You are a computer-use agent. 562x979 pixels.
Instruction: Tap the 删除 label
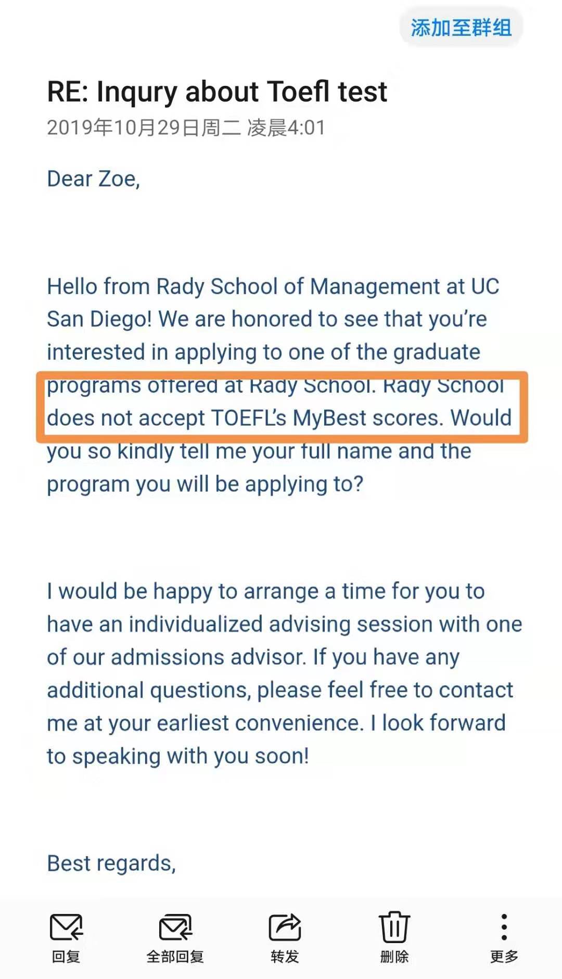click(394, 957)
